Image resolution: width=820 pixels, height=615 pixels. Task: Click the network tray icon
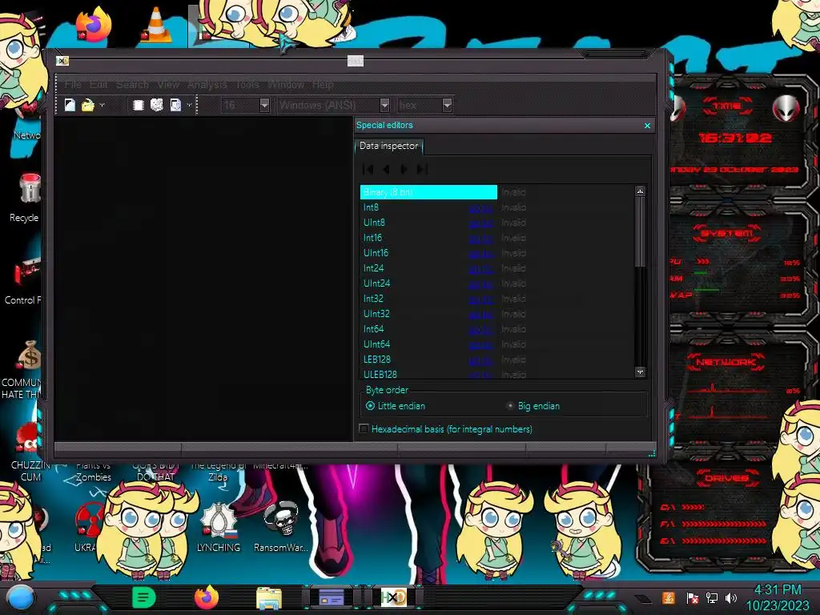(x=712, y=597)
